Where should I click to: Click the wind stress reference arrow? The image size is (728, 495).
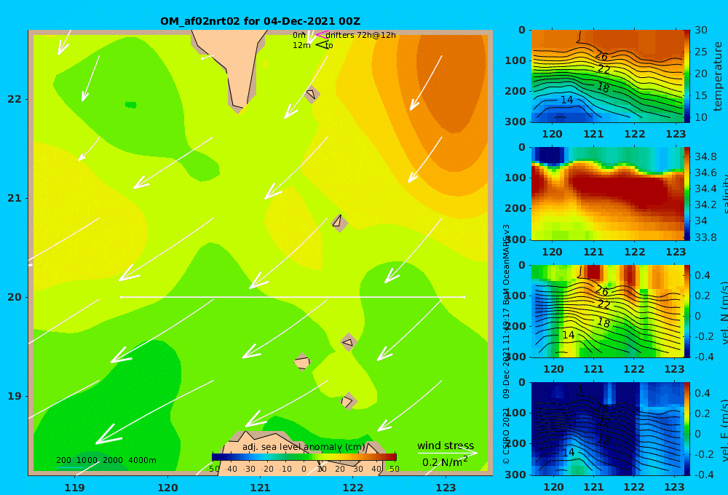tap(448, 453)
